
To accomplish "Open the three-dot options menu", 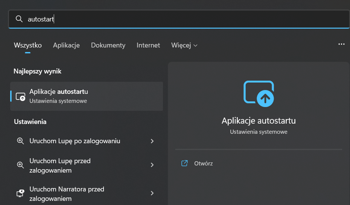I will coord(341,44).
